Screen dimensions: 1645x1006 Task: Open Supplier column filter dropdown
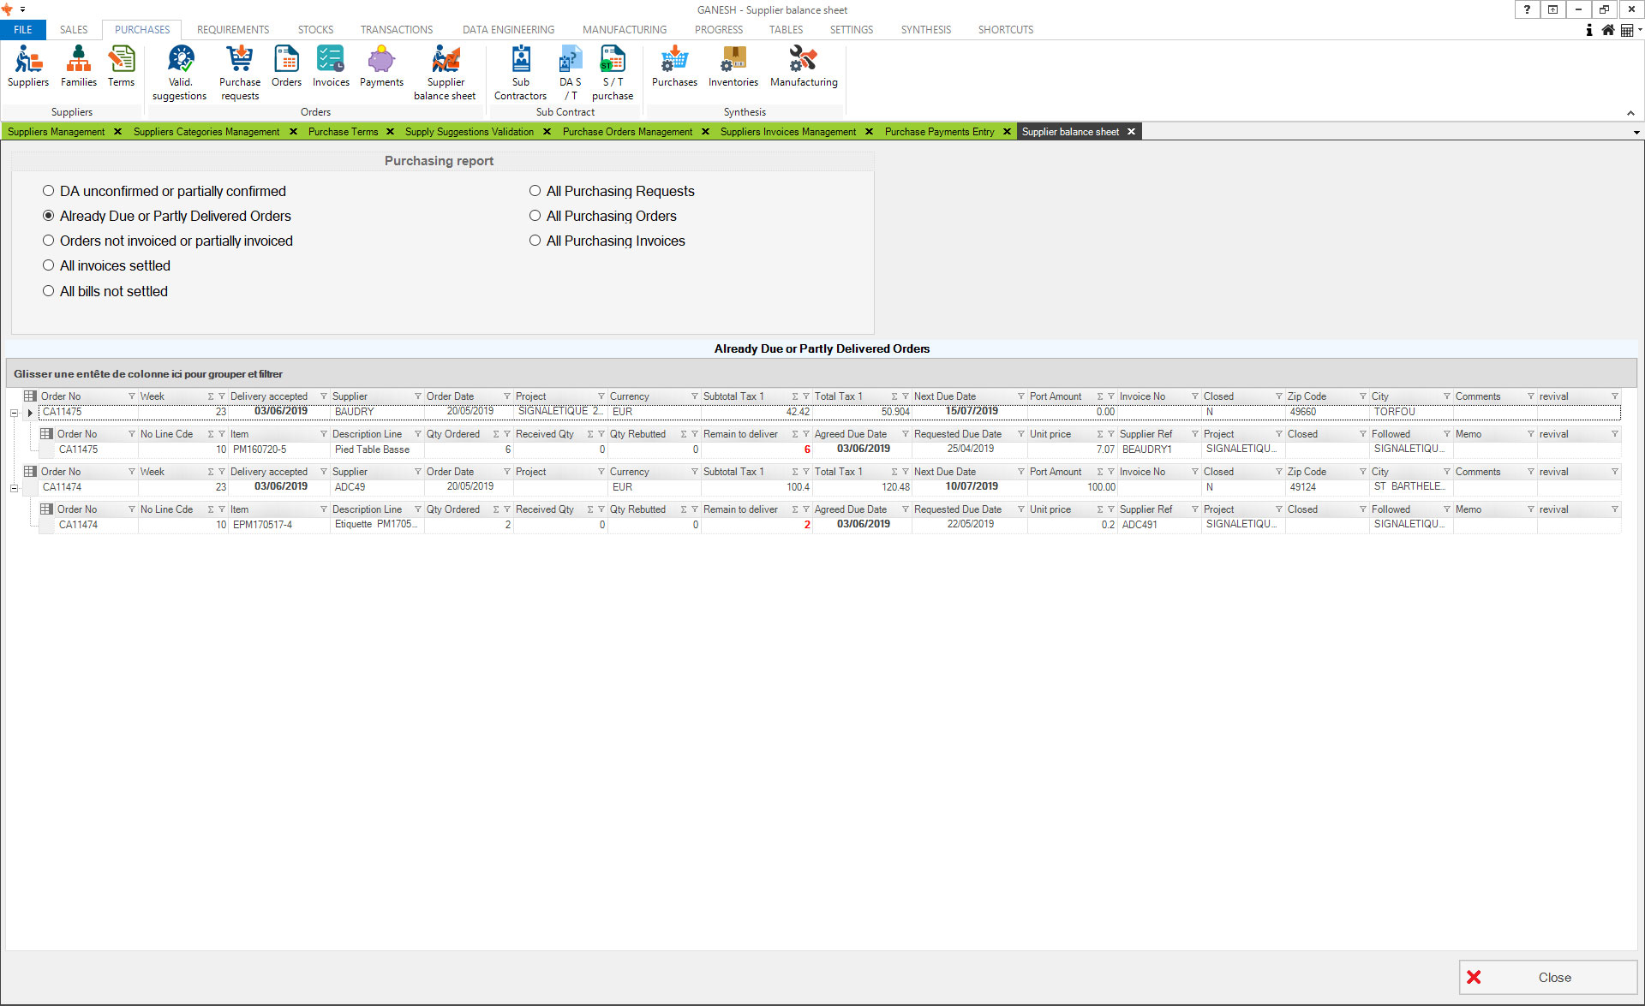(x=418, y=396)
